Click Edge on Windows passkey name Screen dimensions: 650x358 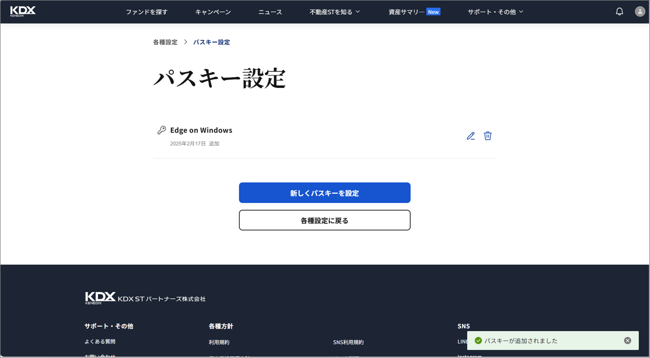point(201,130)
